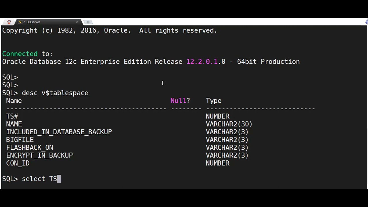
Task: Click the green Connected text
Action: tap(20, 54)
